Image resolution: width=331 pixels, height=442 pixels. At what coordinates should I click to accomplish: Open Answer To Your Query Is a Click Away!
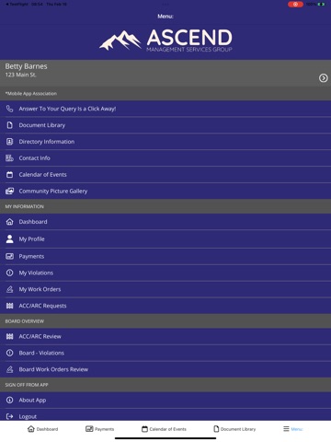pyautogui.click(x=165, y=109)
